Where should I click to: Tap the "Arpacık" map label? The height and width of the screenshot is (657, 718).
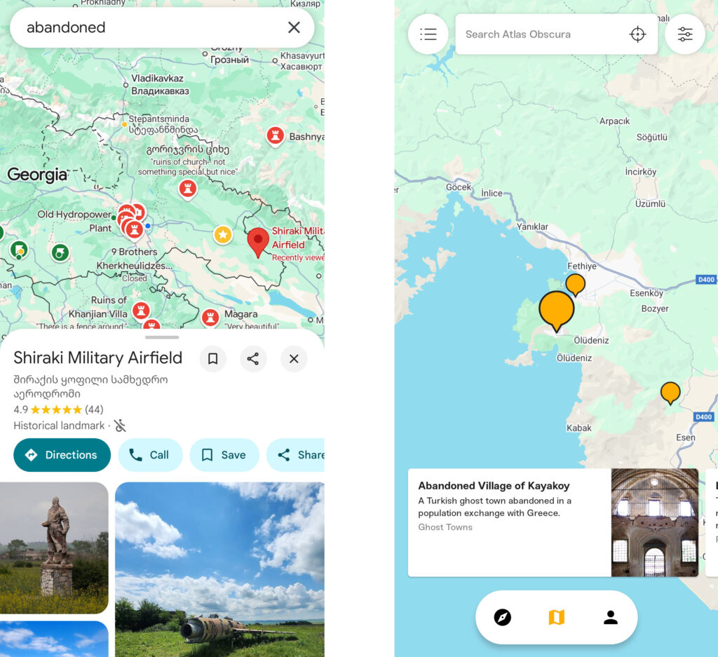[614, 121]
